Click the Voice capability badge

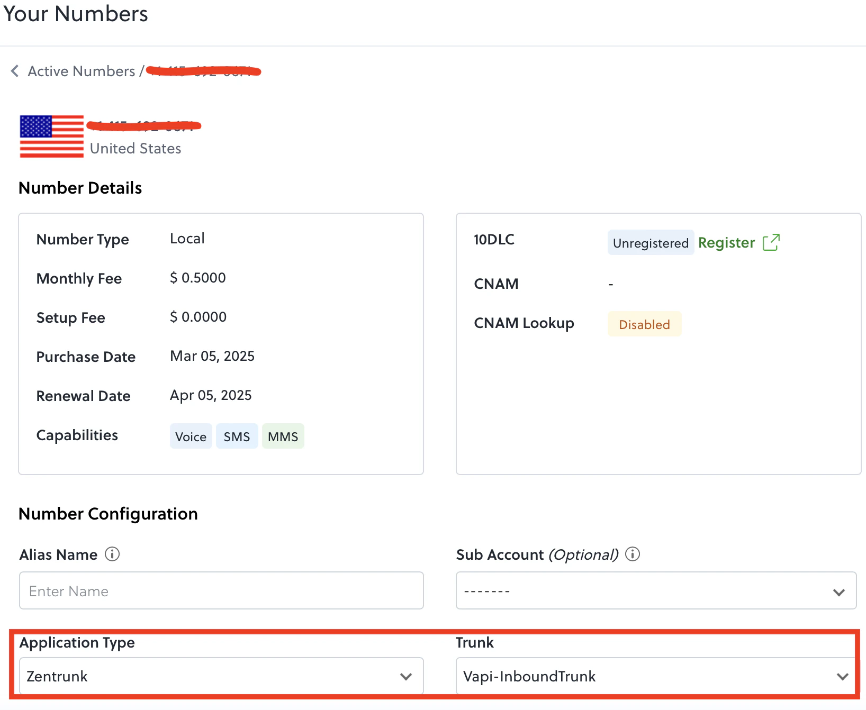click(x=191, y=436)
